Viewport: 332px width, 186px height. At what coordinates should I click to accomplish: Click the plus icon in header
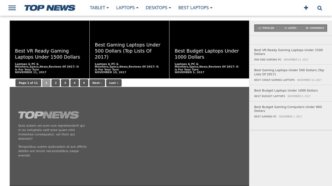(x=306, y=8)
